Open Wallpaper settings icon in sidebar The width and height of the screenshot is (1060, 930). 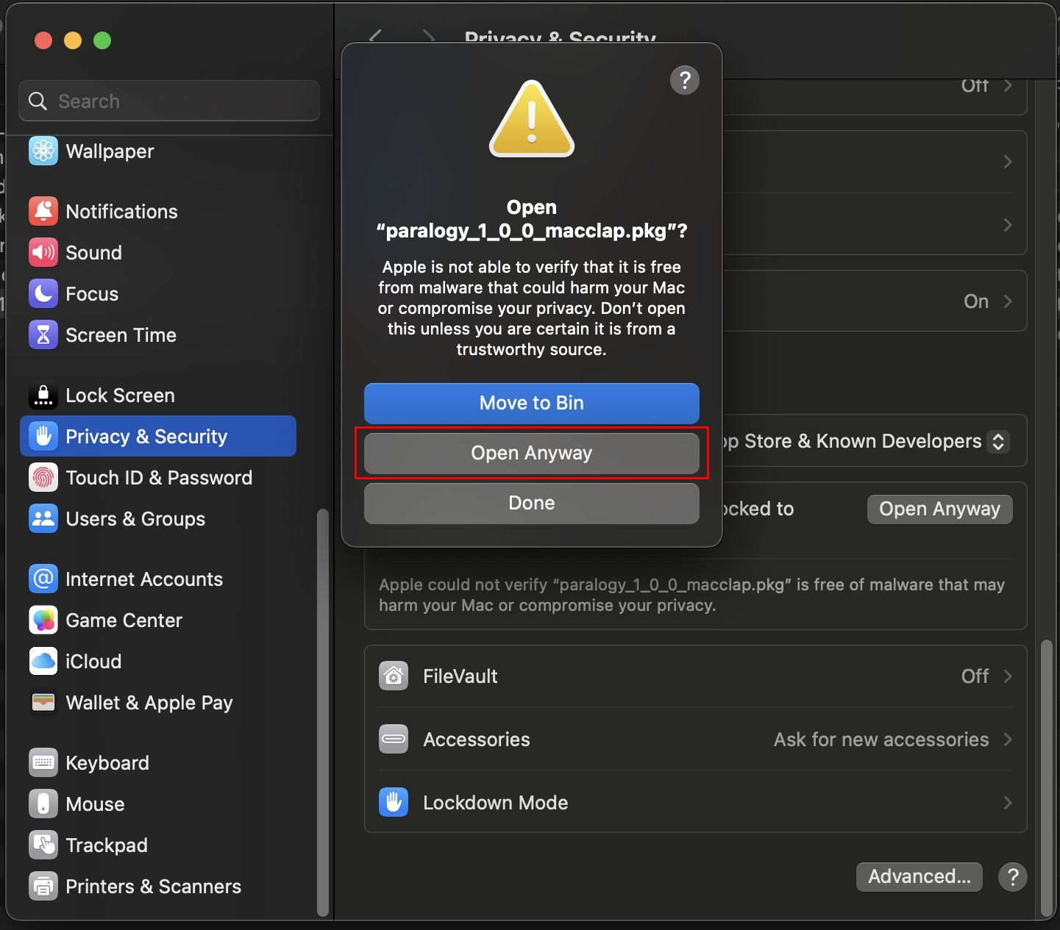pyautogui.click(x=43, y=151)
